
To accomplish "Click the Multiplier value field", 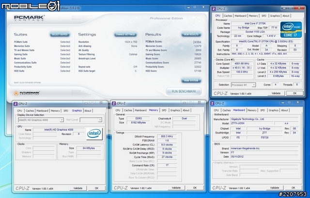I will tap(242, 68).
